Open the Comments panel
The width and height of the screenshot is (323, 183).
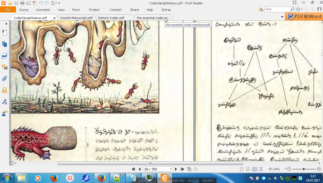click(x=5, y=67)
